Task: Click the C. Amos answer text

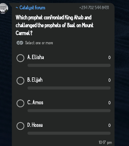Action: pyautogui.click(x=35, y=102)
